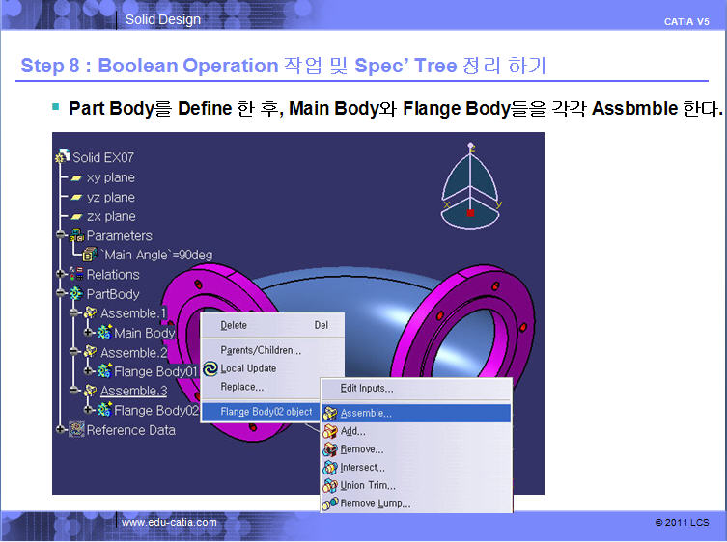Choose Intersect... from submenu
Image resolution: width=727 pixels, height=542 pixels.
point(416,468)
